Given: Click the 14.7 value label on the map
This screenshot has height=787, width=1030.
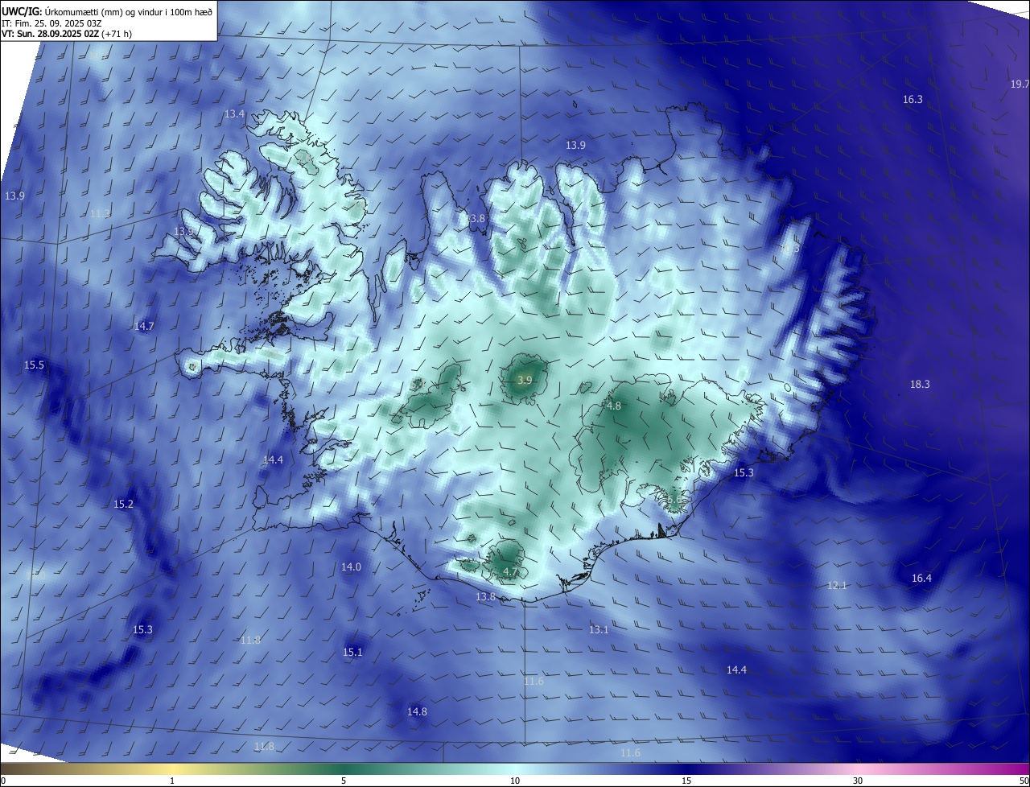Looking at the screenshot, I should pyautogui.click(x=144, y=326).
